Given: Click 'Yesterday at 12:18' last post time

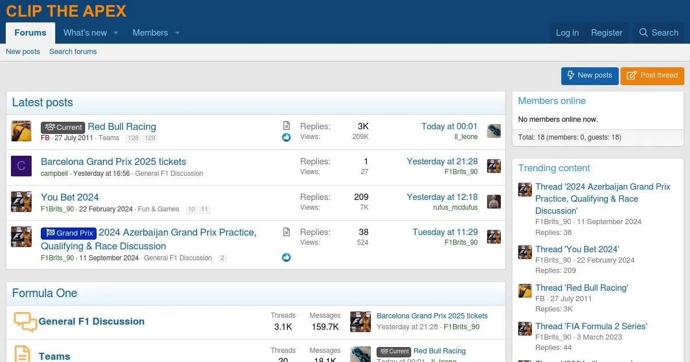Looking at the screenshot, I should tap(442, 197).
